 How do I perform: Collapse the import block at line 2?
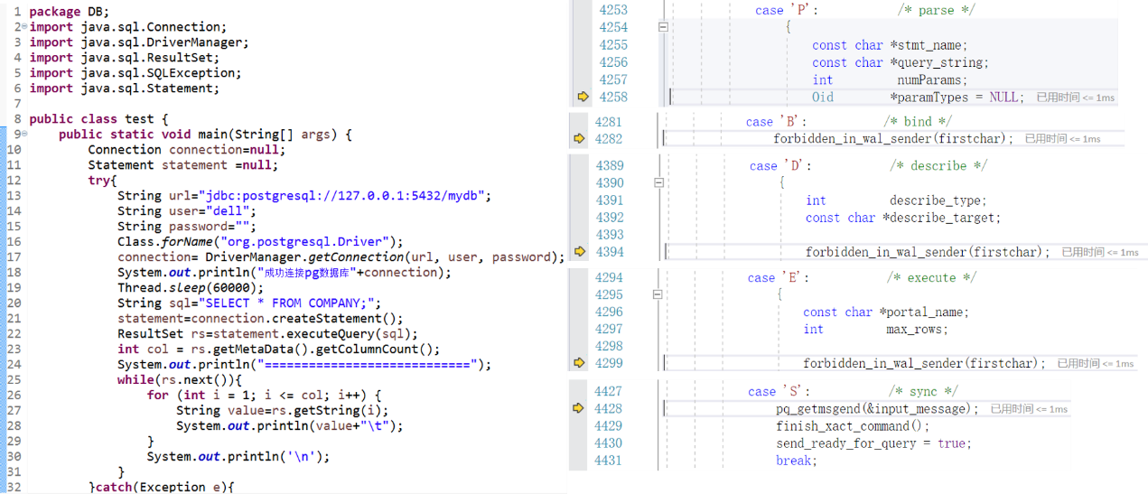[x=23, y=27]
